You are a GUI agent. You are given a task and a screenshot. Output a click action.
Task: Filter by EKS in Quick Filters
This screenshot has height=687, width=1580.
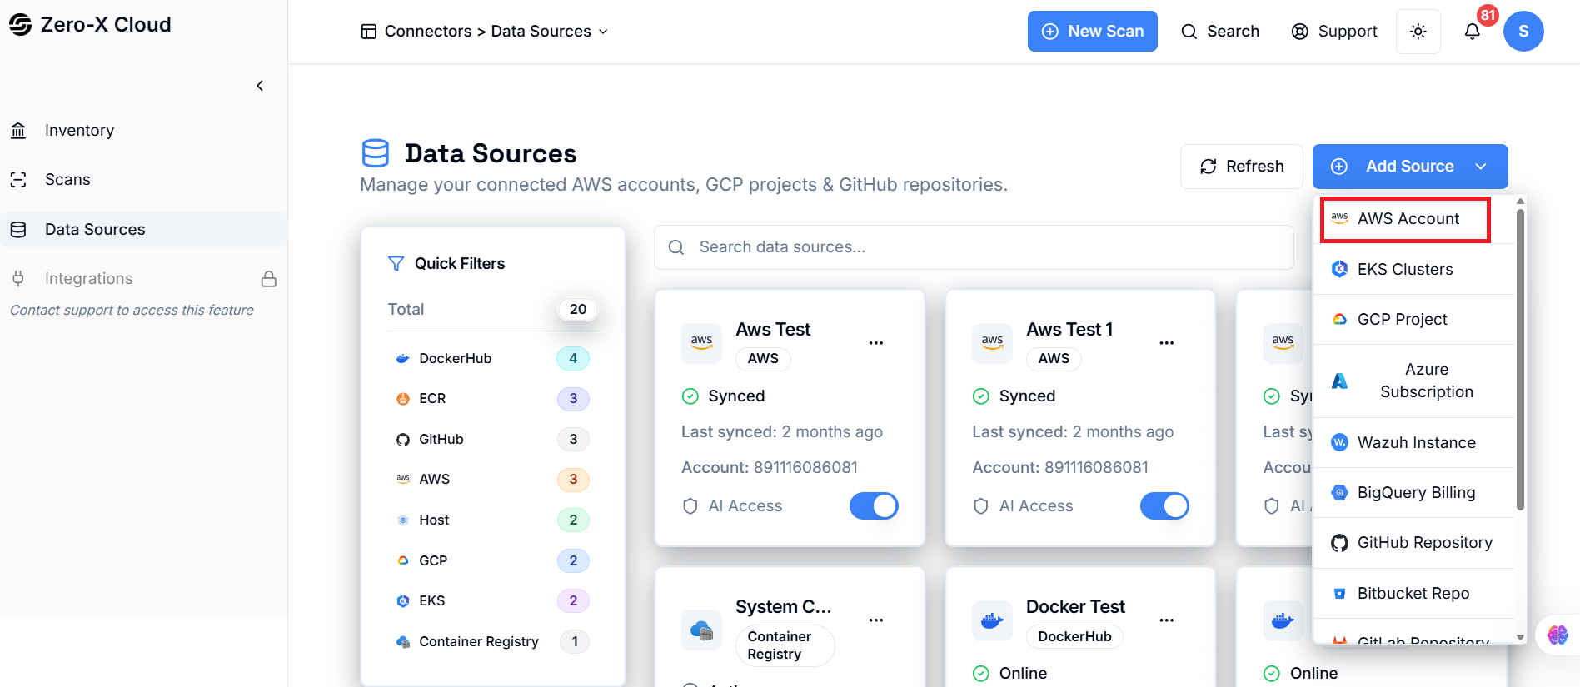[491, 601]
